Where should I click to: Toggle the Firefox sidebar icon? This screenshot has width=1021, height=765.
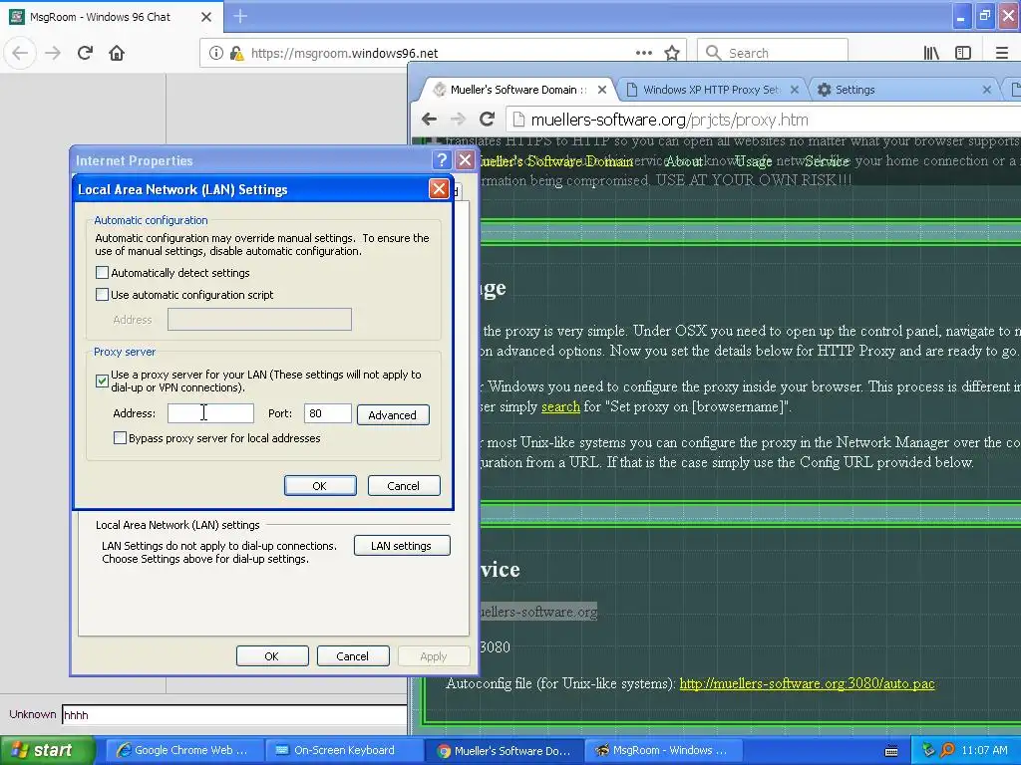point(963,53)
